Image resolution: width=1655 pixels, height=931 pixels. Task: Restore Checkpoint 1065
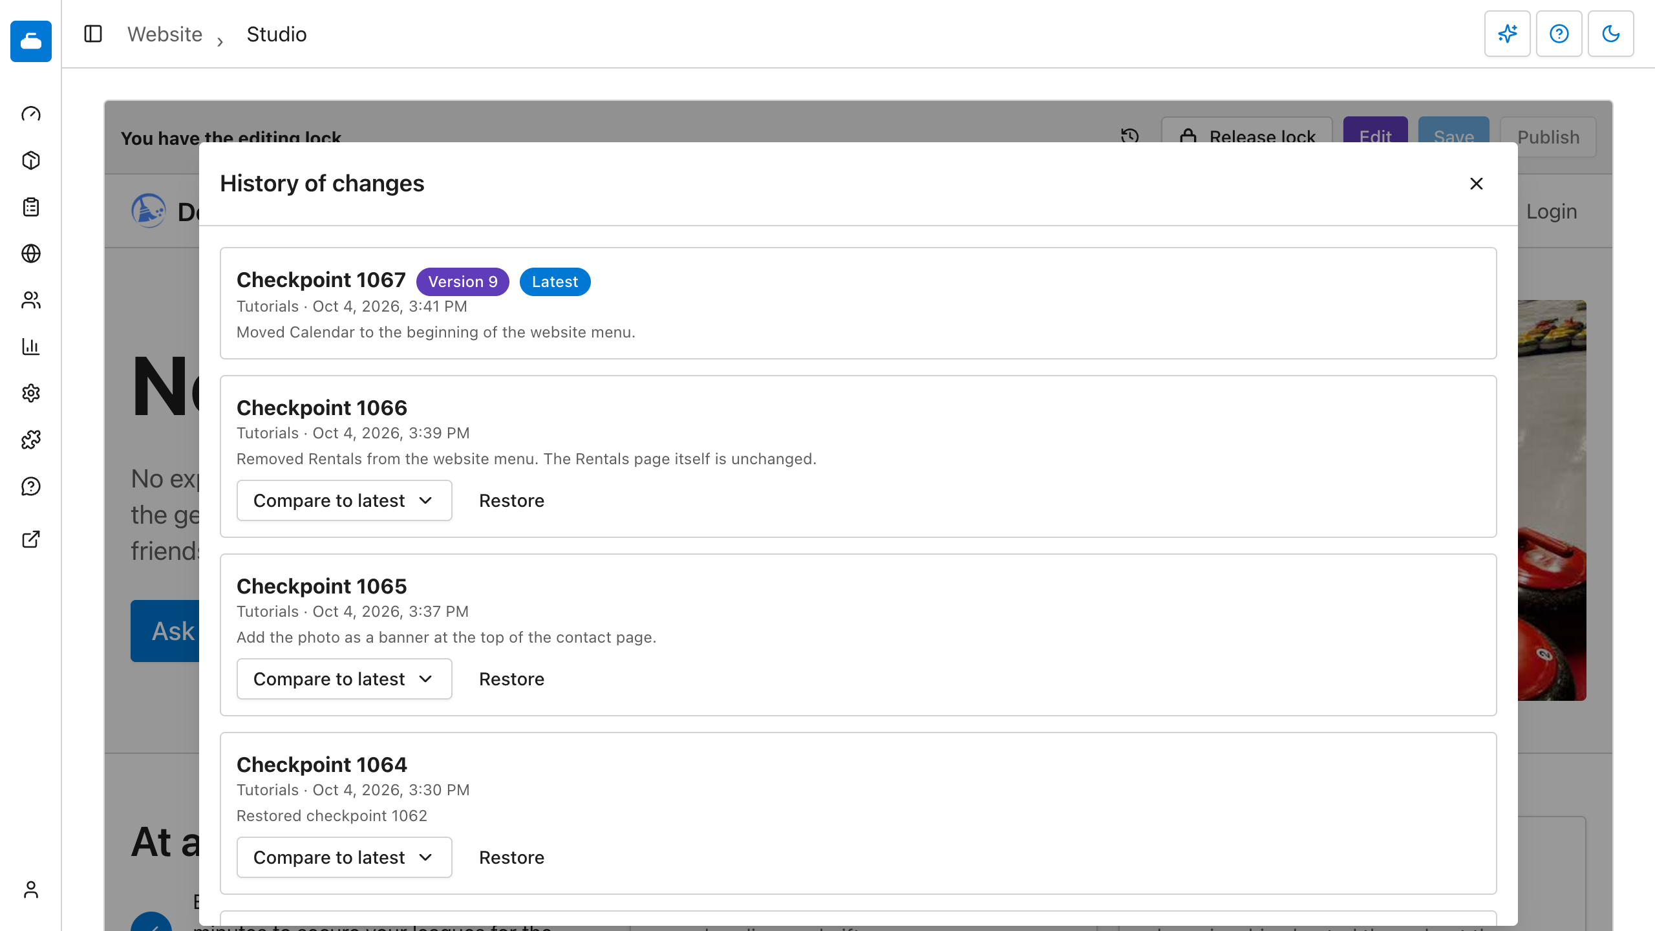[511, 679]
